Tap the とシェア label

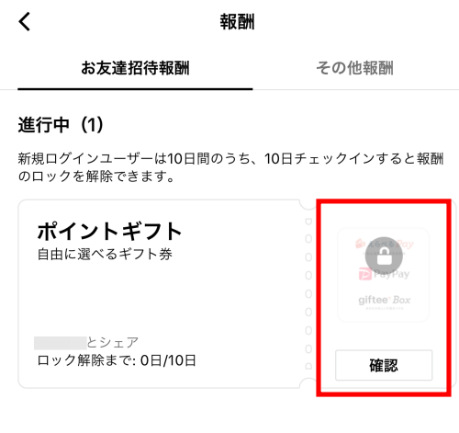click(113, 342)
